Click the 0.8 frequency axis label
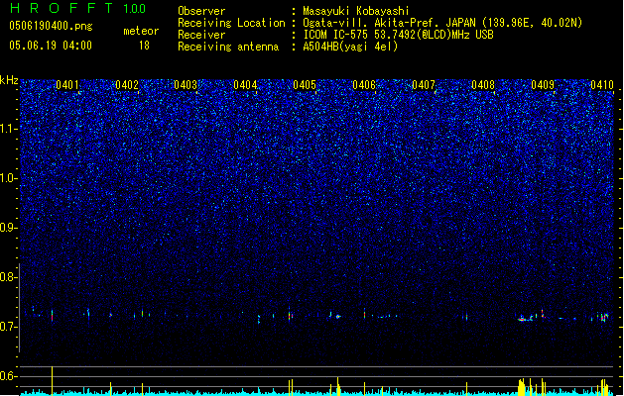The width and height of the screenshot is (624, 396). click(x=8, y=277)
